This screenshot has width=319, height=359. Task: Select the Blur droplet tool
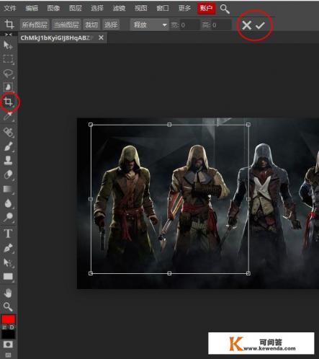pyautogui.click(x=9, y=203)
